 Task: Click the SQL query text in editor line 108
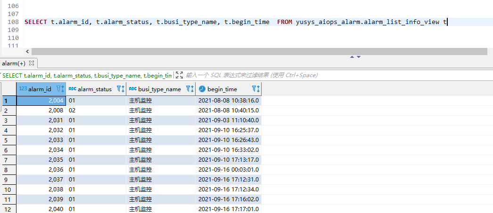tap(236, 22)
